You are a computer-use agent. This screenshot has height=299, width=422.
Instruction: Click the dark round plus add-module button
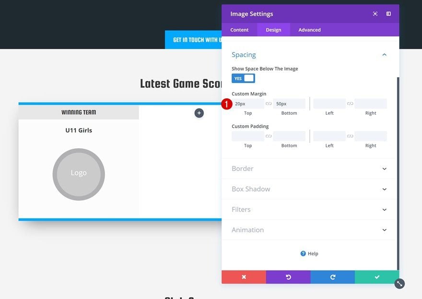click(x=199, y=113)
